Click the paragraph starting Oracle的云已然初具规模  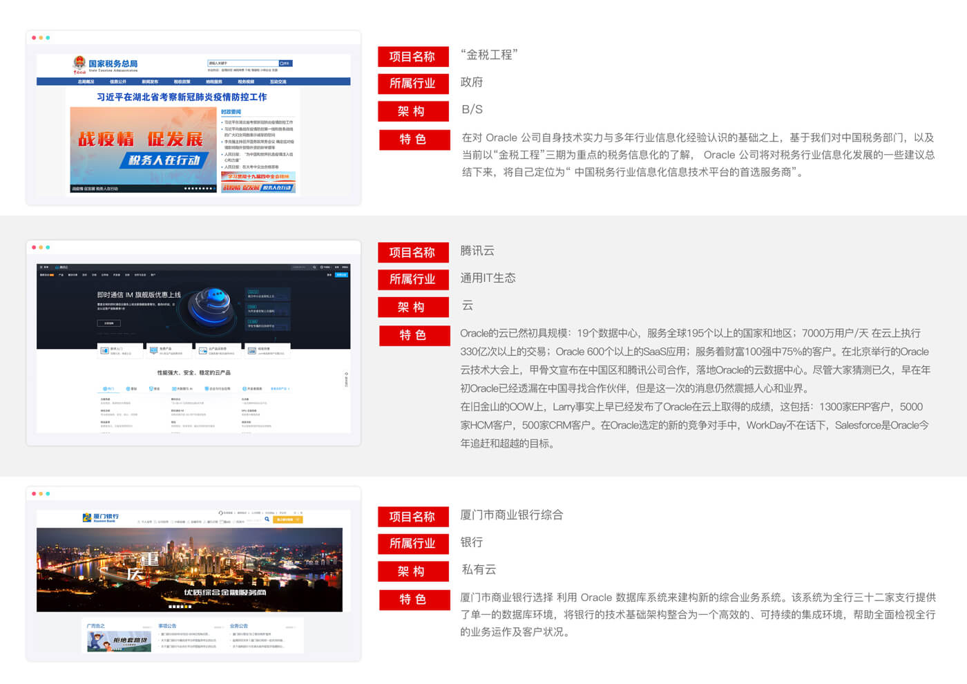coord(696,361)
